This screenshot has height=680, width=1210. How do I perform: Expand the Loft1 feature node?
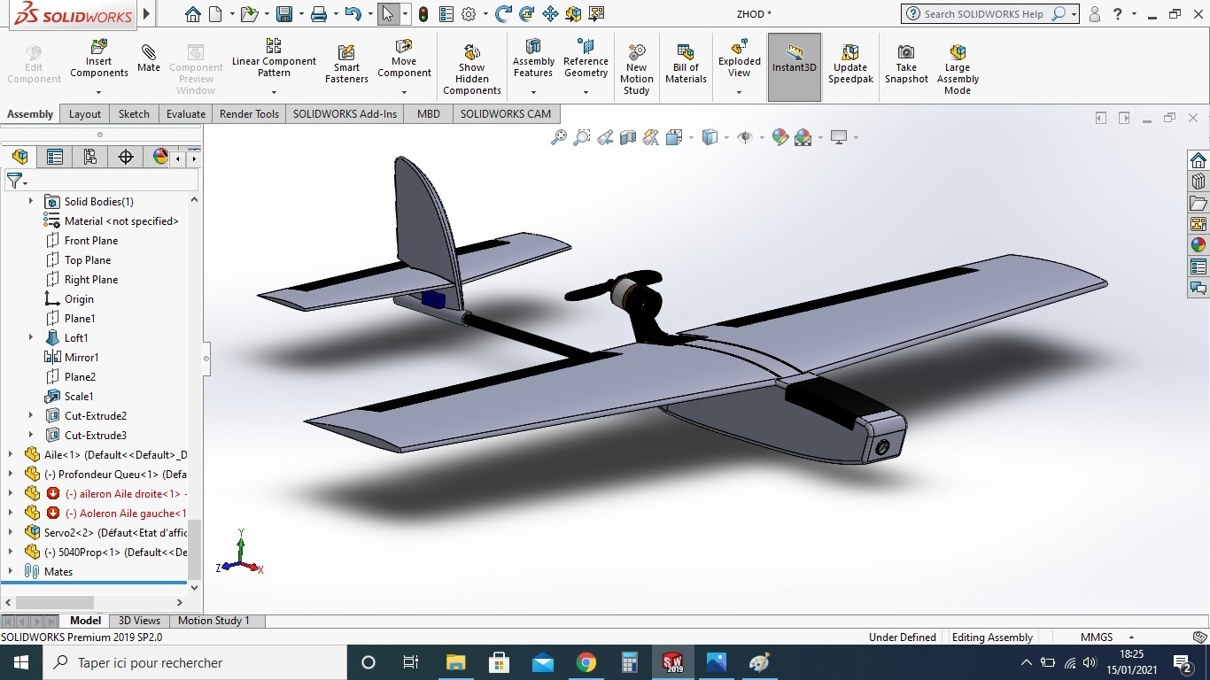(x=31, y=337)
